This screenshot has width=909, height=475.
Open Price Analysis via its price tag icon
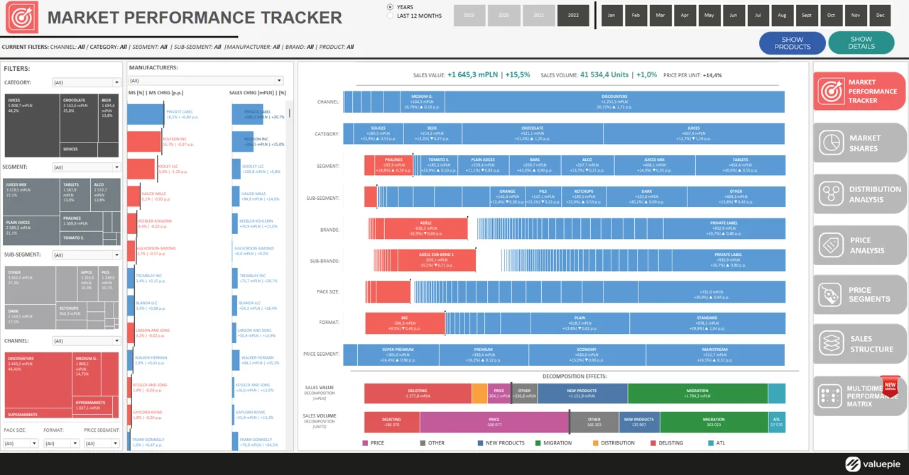point(831,245)
